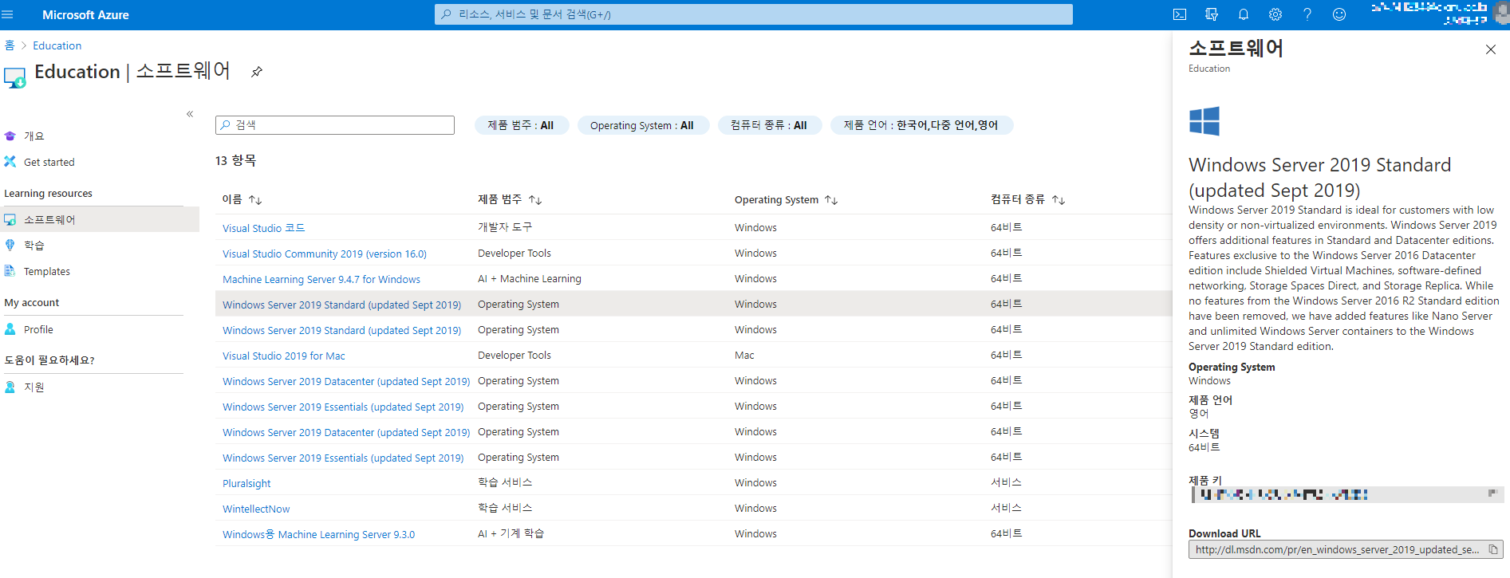Open Visual Studio 코드

(x=263, y=228)
